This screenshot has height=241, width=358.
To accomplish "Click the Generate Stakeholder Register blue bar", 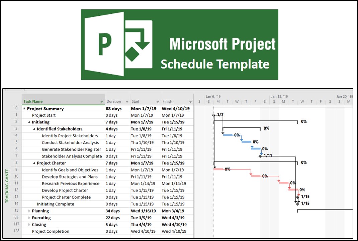I will [256, 149].
